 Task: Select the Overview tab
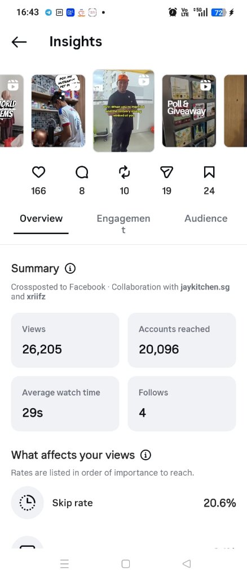41,219
